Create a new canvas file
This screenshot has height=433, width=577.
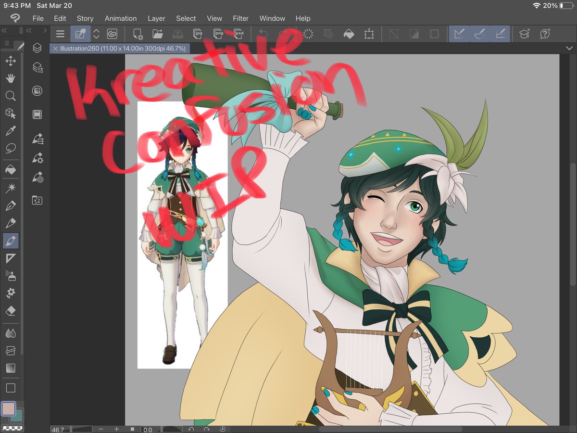click(x=138, y=34)
